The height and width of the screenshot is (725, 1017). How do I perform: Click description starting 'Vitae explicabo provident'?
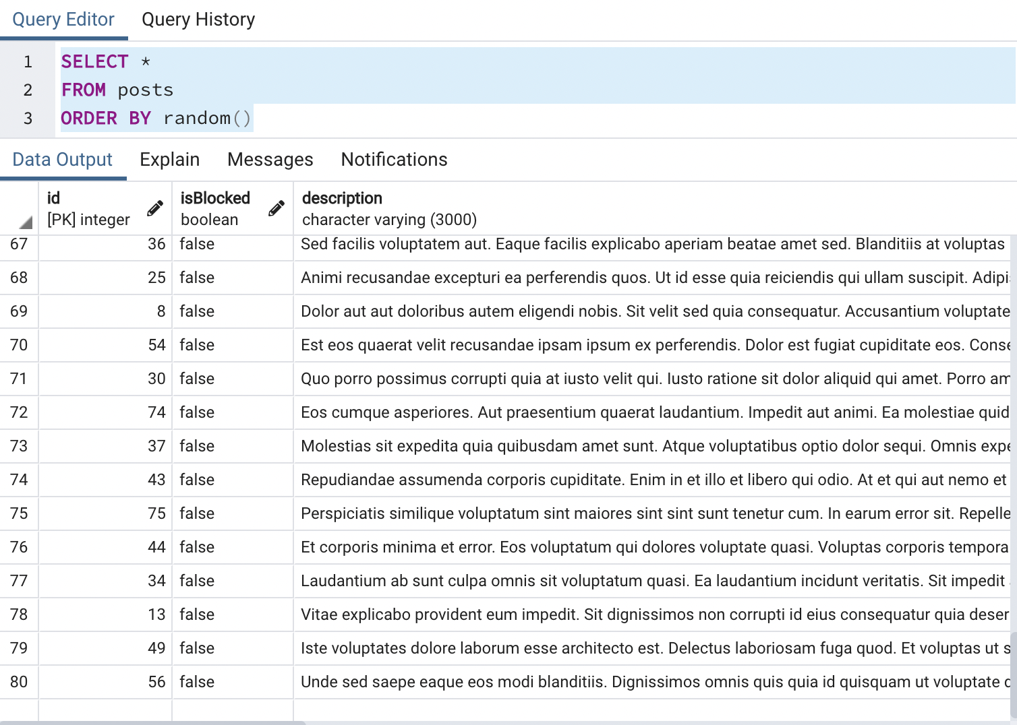(x=651, y=614)
